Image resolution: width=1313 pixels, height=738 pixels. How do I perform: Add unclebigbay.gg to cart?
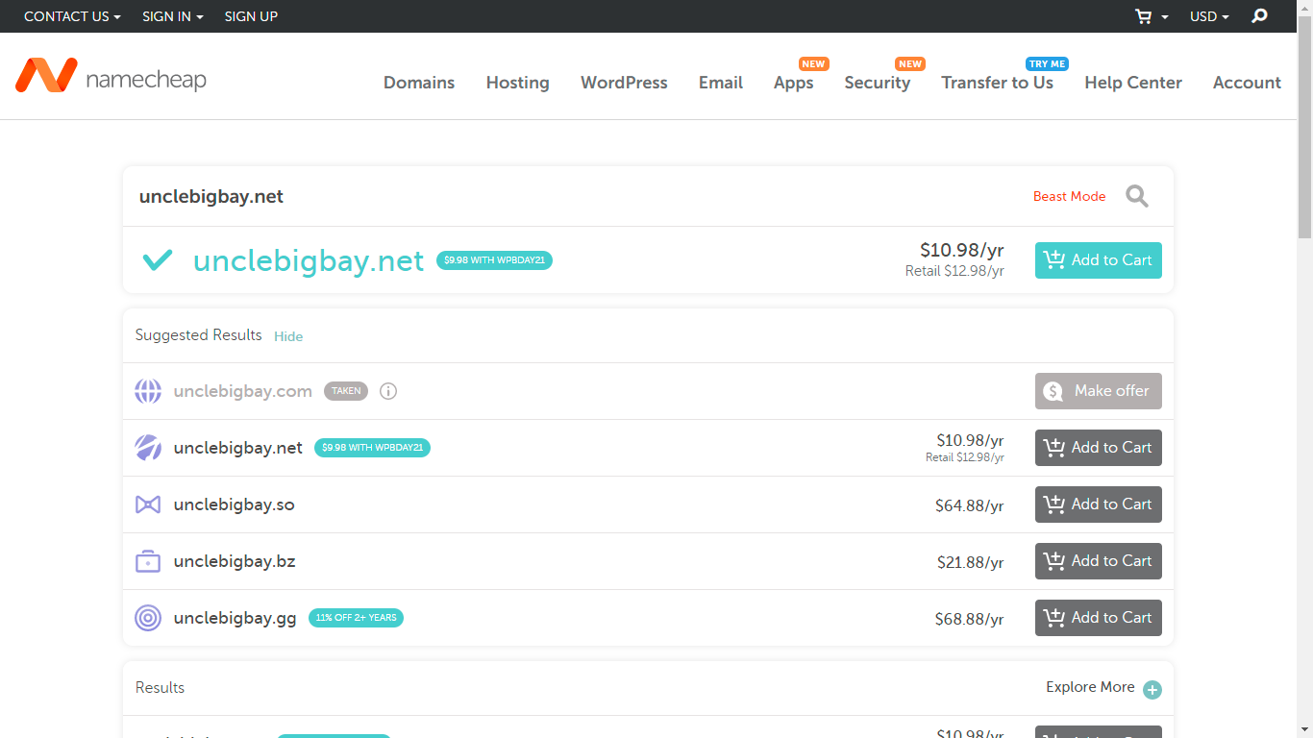pyautogui.click(x=1099, y=618)
